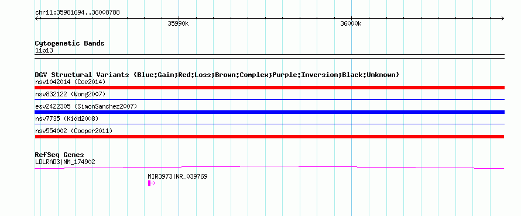Click the thin blue line under nsv7735

click(x=269, y=124)
